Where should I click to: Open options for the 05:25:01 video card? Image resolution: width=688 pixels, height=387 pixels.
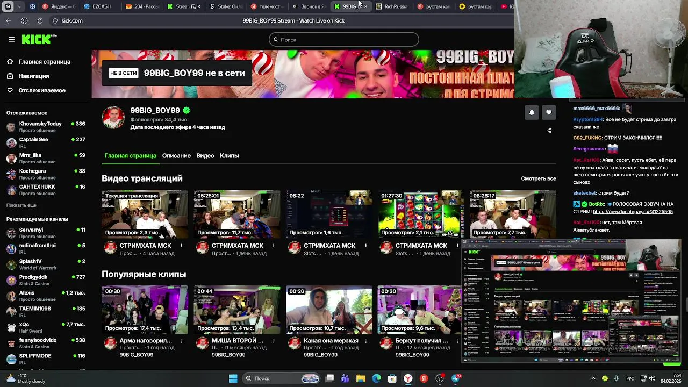(x=274, y=246)
